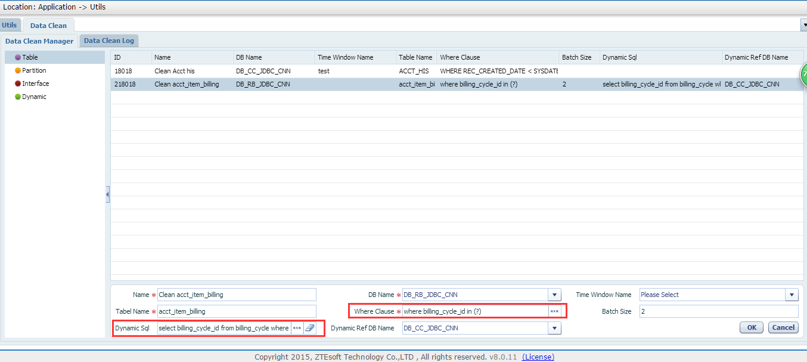The width and height of the screenshot is (807, 362).
Task: Sort by Table Name column header
Action: [417, 57]
